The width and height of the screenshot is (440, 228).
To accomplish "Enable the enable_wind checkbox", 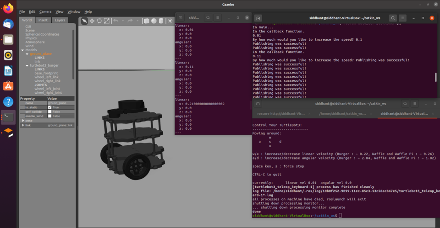I will 49,116.
